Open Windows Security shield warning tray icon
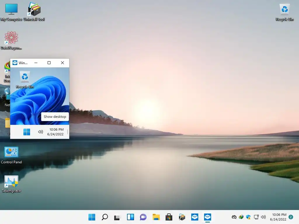The image size is (299, 224). [x=248, y=217]
